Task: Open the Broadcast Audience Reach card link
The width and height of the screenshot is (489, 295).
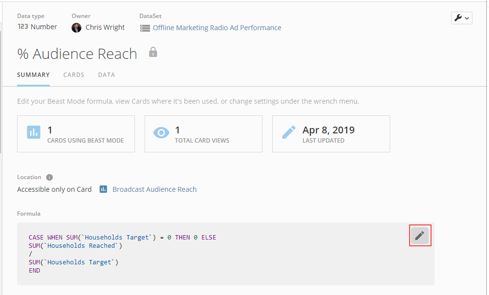Action: pos(154,189)
